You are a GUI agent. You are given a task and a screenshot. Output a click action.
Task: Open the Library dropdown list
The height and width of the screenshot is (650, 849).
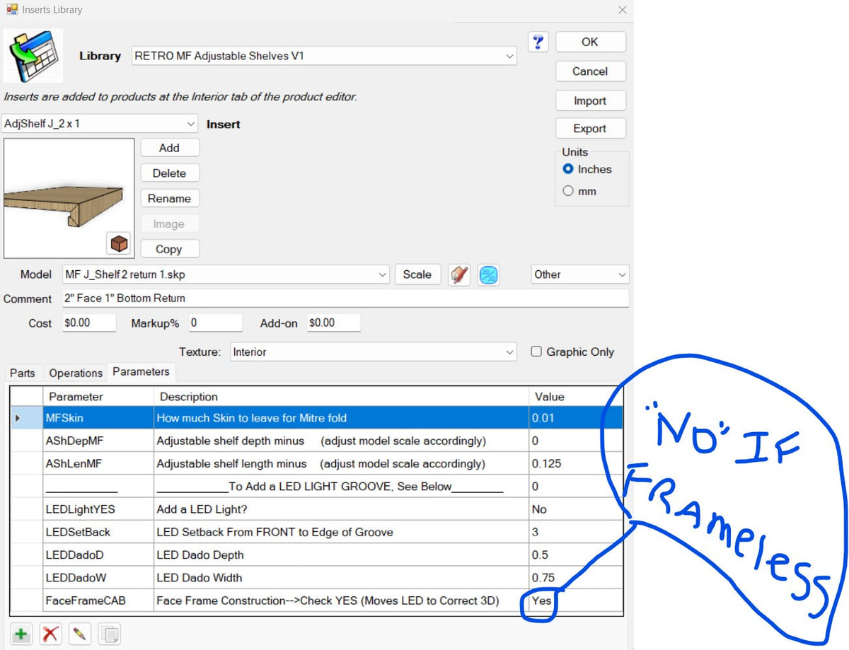pos(509,56)
